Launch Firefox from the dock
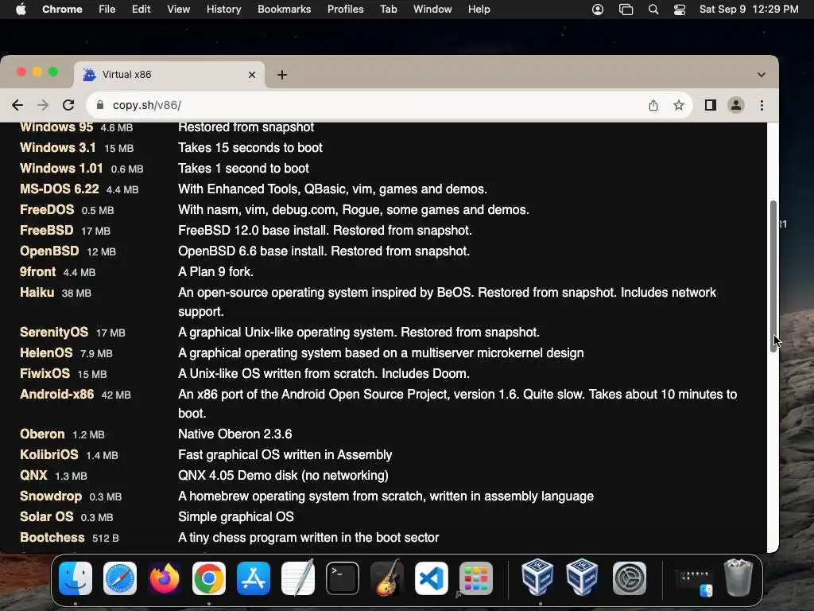The image size is (814, 611). (165, 578)
